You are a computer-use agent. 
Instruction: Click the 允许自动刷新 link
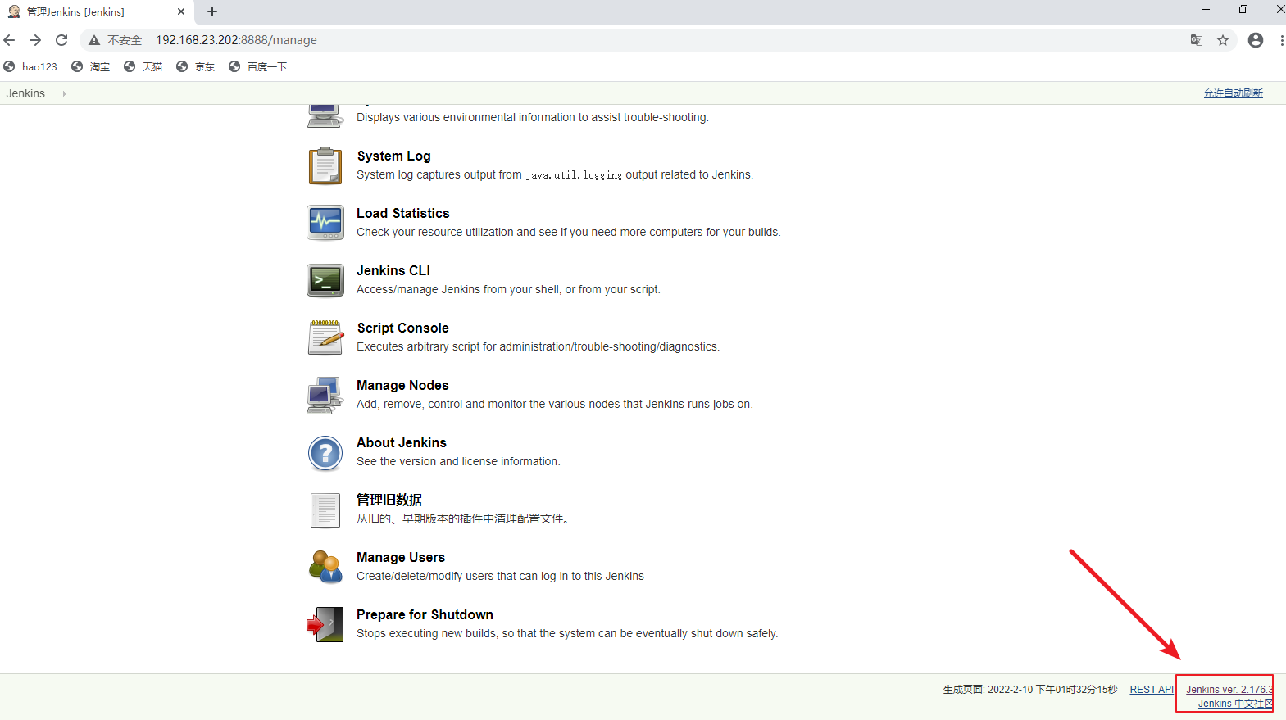pyautogui.click(x=1233, y=93)
